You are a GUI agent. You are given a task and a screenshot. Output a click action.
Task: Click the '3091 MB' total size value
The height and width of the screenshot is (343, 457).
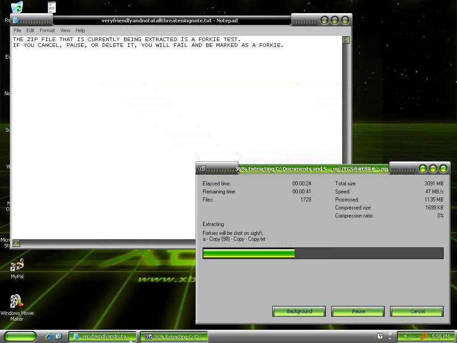tap(434, 184)
